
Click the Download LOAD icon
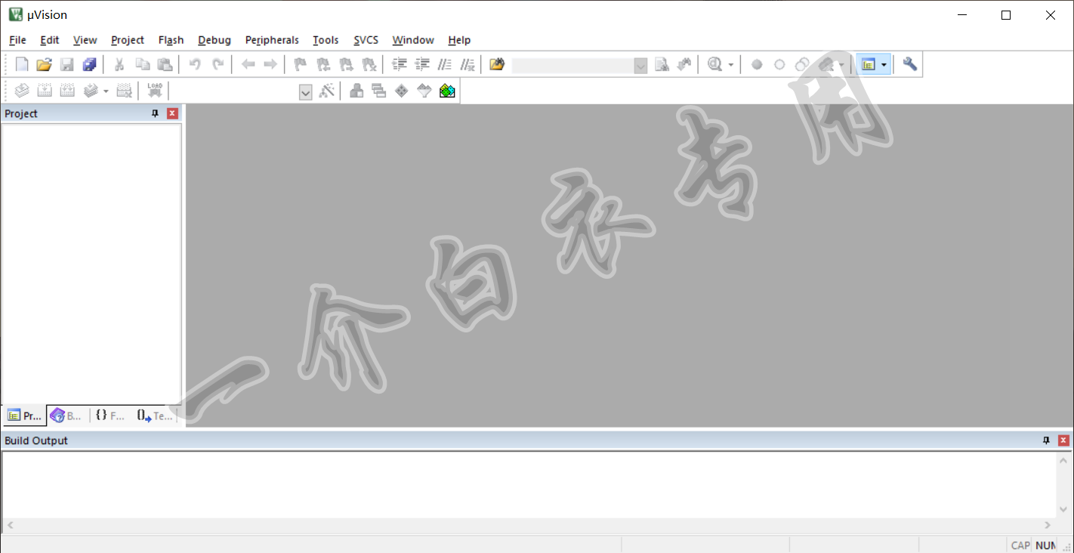(155, 91)
